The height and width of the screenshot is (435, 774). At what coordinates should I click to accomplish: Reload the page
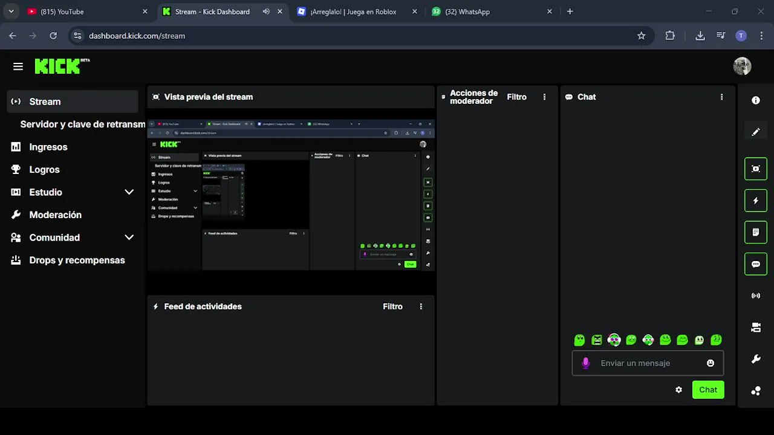pyautogui.click(x=53, y=36)
